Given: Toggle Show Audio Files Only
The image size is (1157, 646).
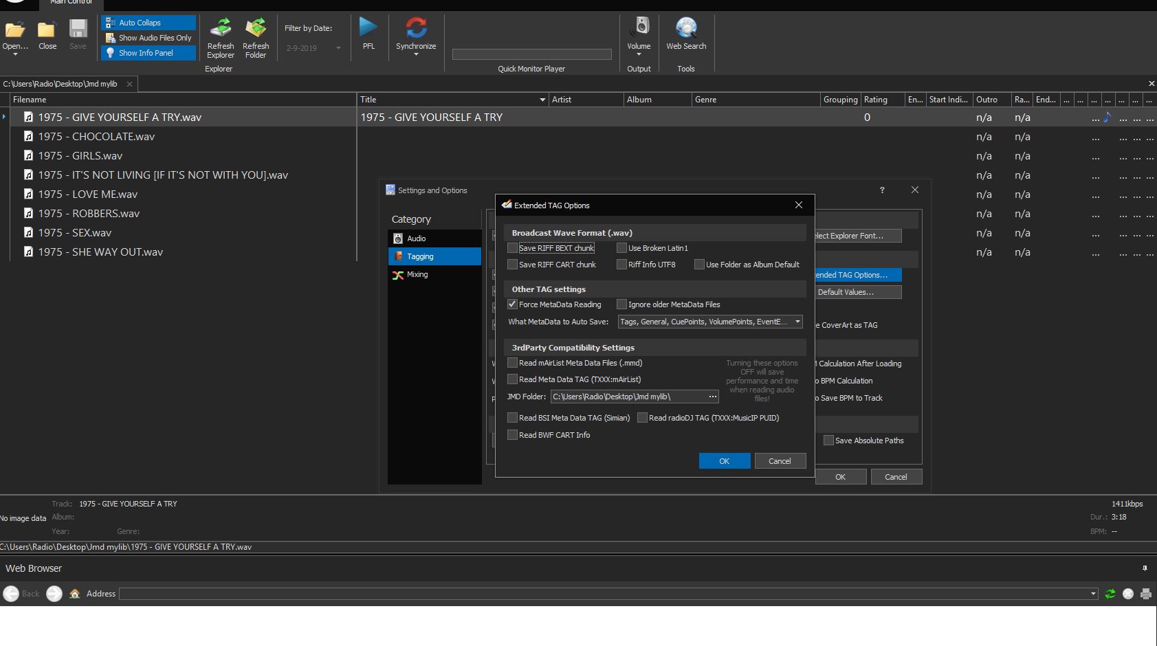Looking at the screenshot, I should (149, 38).
